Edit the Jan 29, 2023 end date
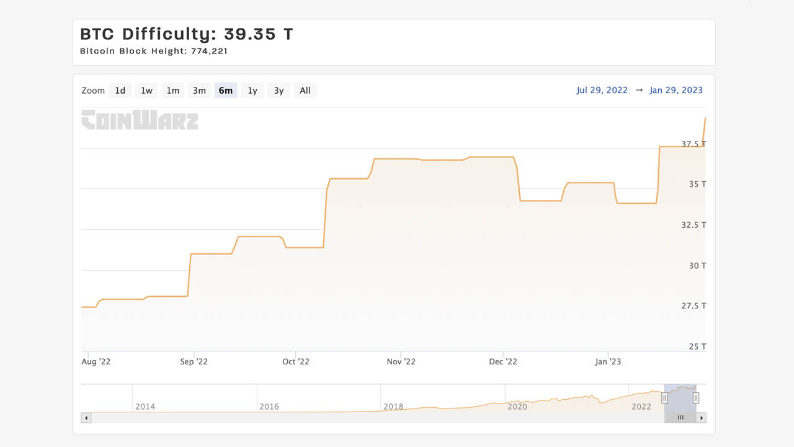The width and height of the screenshot is (794, 447). [676, 90]
